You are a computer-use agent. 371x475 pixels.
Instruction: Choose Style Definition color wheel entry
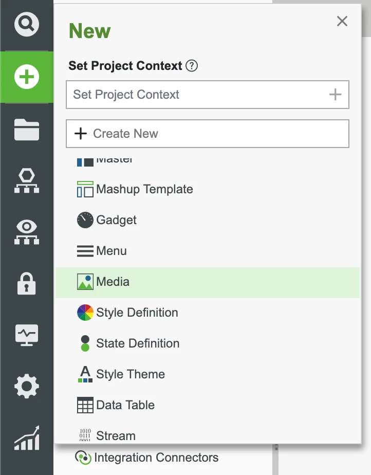point(137,313)
